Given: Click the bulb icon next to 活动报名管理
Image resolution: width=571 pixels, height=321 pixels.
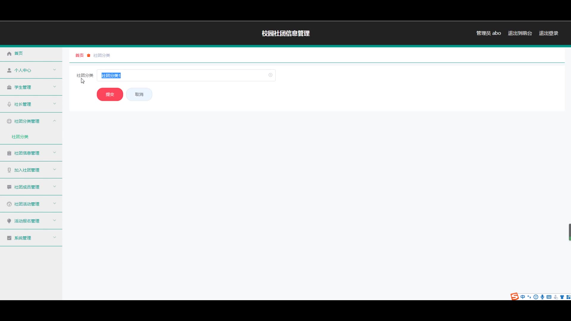Looking at the screenshot, I should (x=9, y=221).
